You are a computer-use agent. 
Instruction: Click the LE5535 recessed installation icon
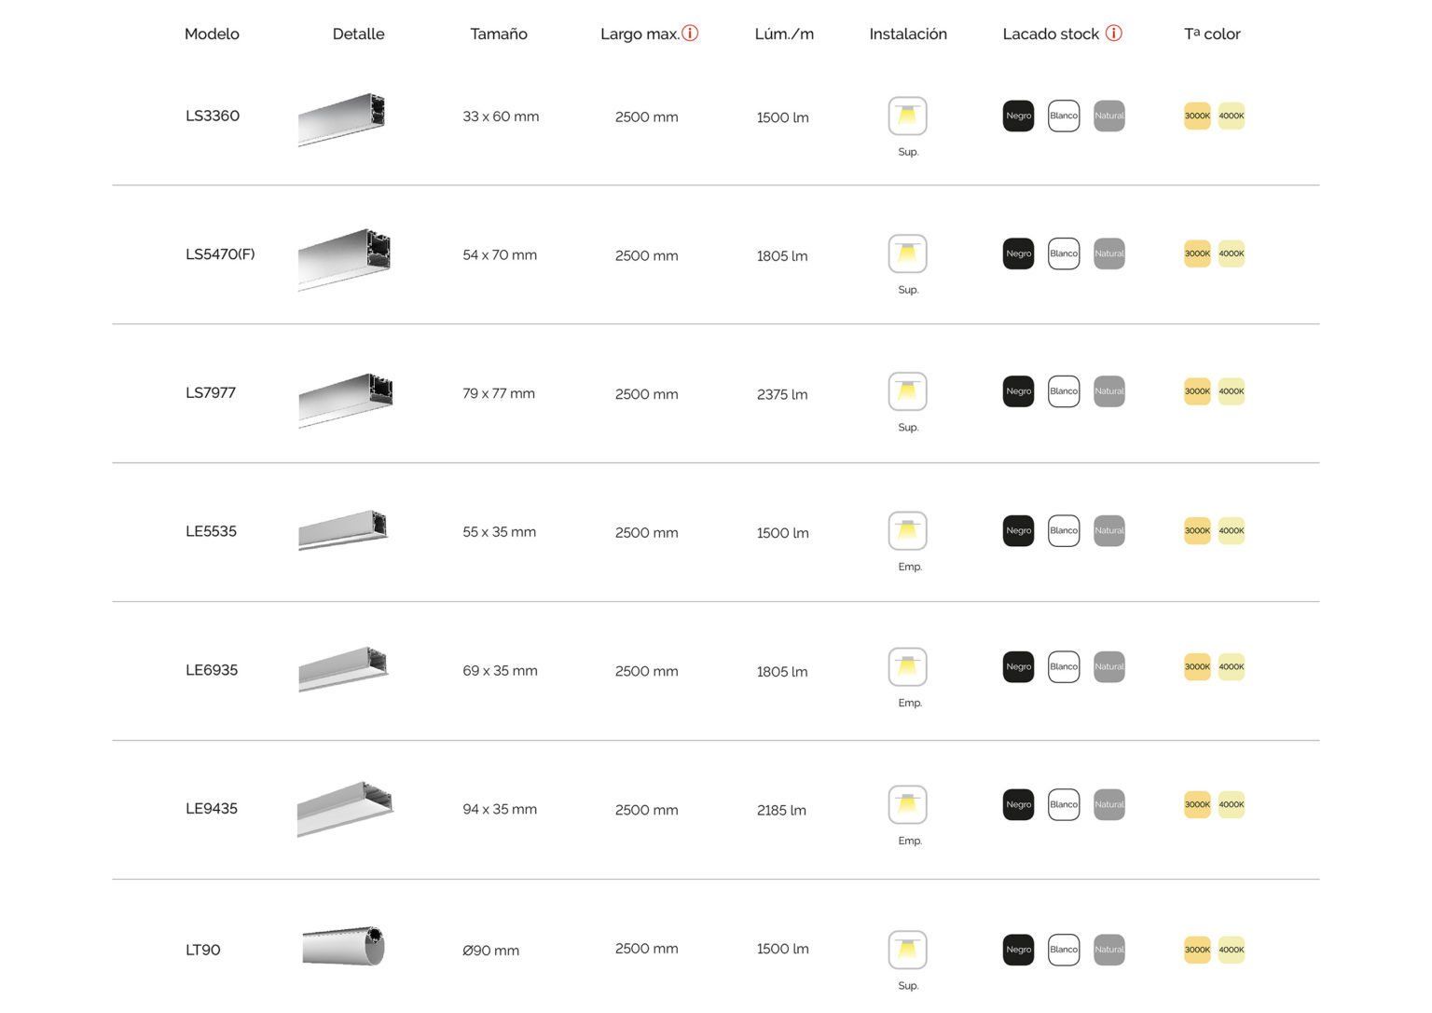[x=907, y=531]
